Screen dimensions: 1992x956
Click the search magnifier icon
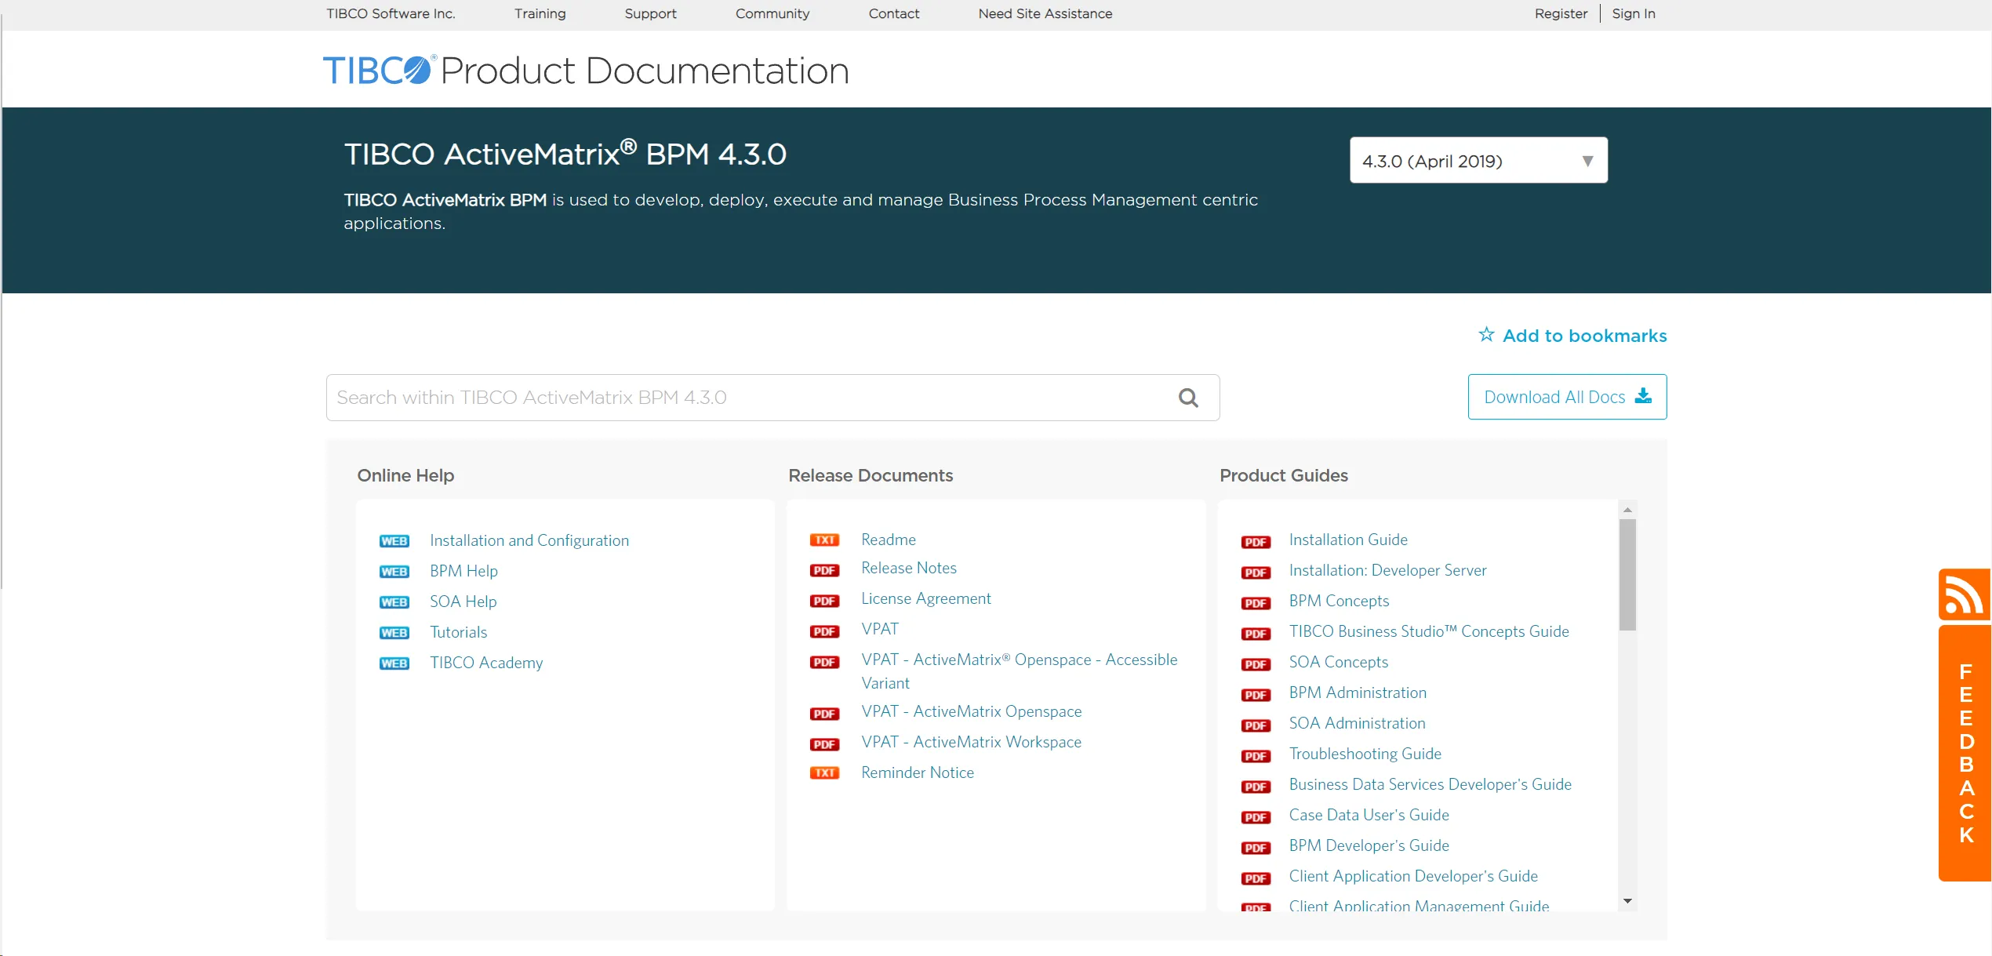point(1188,398)
